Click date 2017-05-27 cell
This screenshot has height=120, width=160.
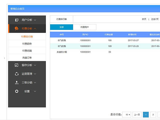tap(133, 40)
